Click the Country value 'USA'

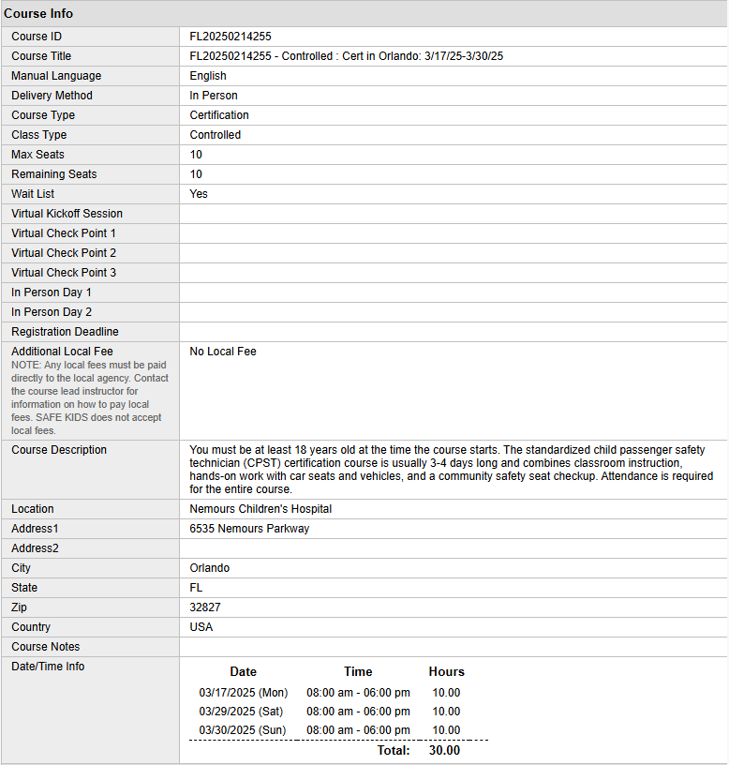coord(201,627)
